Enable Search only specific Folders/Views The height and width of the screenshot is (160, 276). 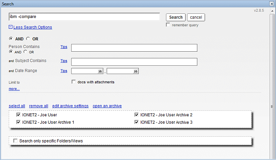[15, 141]
